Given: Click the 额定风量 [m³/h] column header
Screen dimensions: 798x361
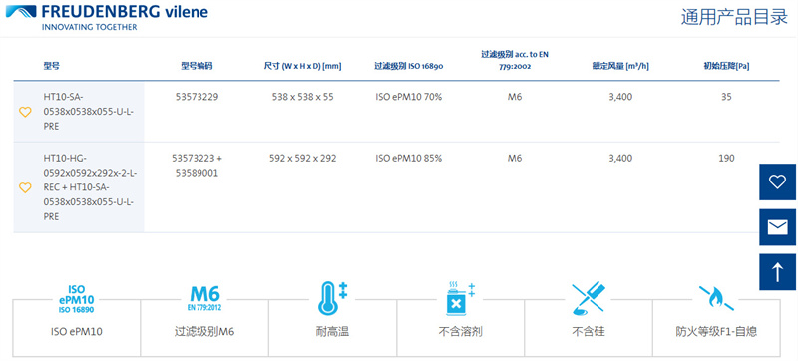Looking at the screenshot, I should (x=620, y=66).
